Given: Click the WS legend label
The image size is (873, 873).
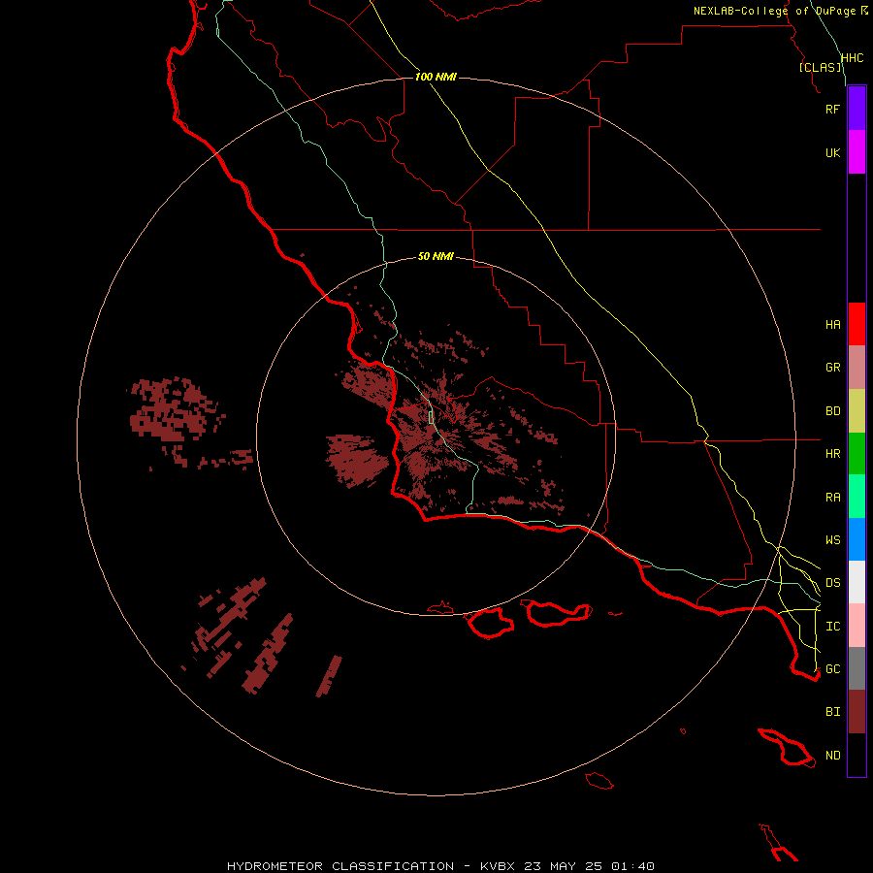Looking at the screenshot, I should click(833, 540).
